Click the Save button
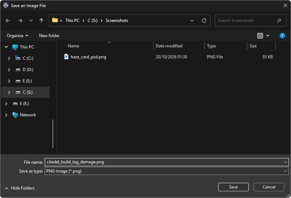Viewport: 291px width, 198px height. 233,187
